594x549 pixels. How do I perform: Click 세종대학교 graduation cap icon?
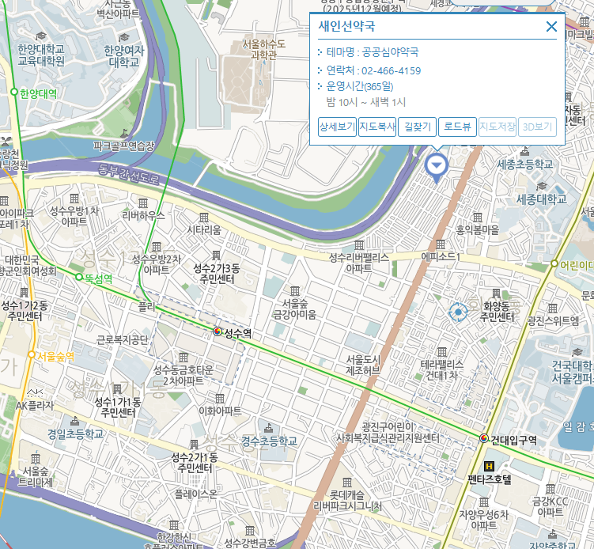click(x=542, y=186)
